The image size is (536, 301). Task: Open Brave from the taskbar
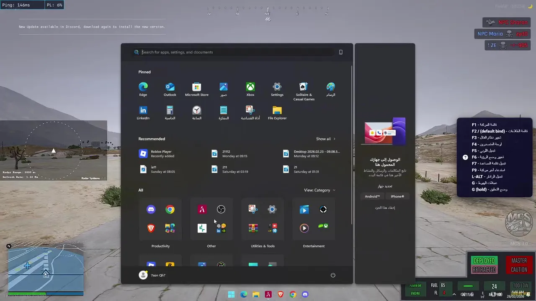pyautogui.click(x=281, y=294)
